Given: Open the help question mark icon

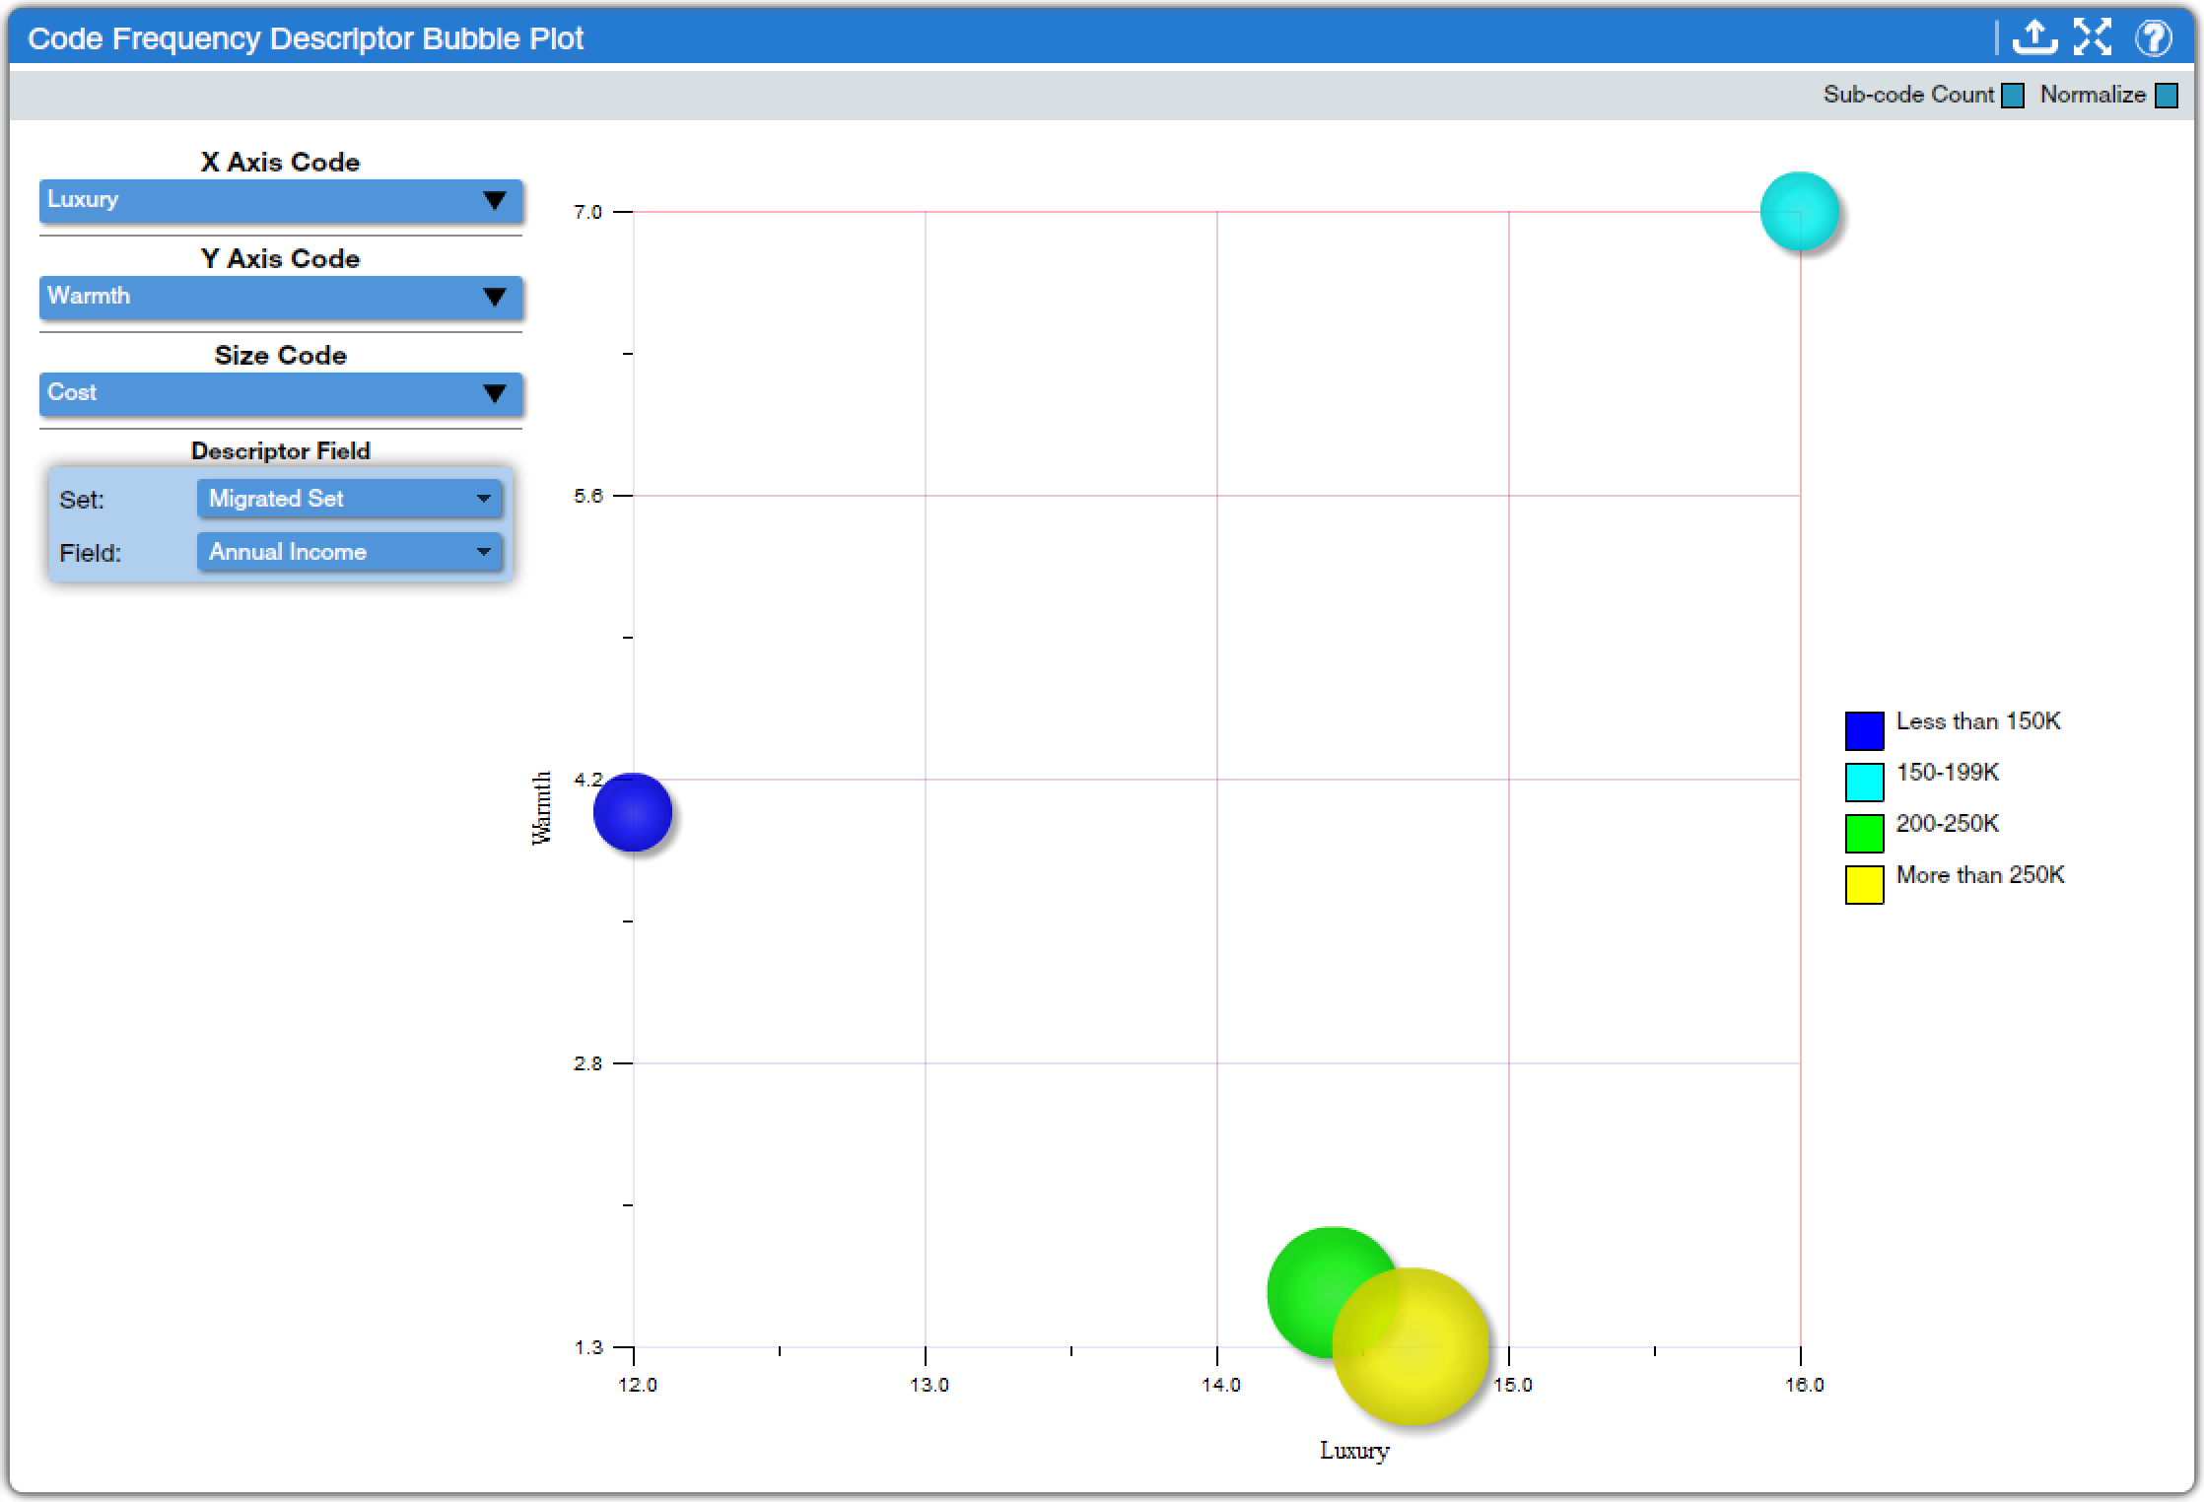Looking at the screenshot, I should tap(2154, 37).
